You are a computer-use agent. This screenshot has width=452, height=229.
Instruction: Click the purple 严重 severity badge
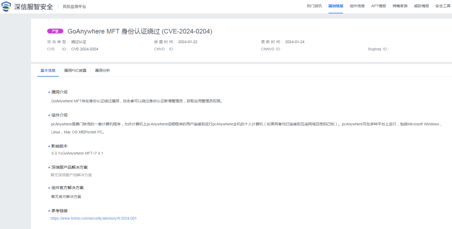(x=55, y=31)
